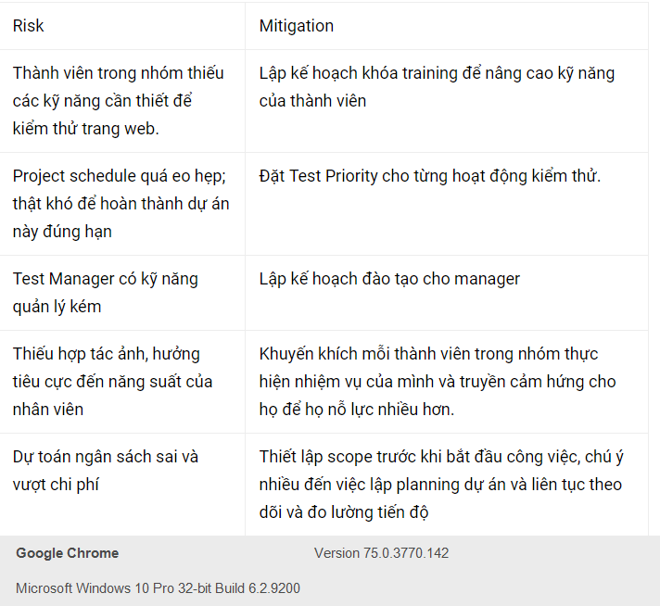Select the risk cell about members lacking web testing skills
660x606 pixels.
tap(119, 101)
